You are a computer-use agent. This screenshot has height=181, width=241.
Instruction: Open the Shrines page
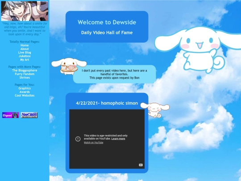click(x=25, y=77)
